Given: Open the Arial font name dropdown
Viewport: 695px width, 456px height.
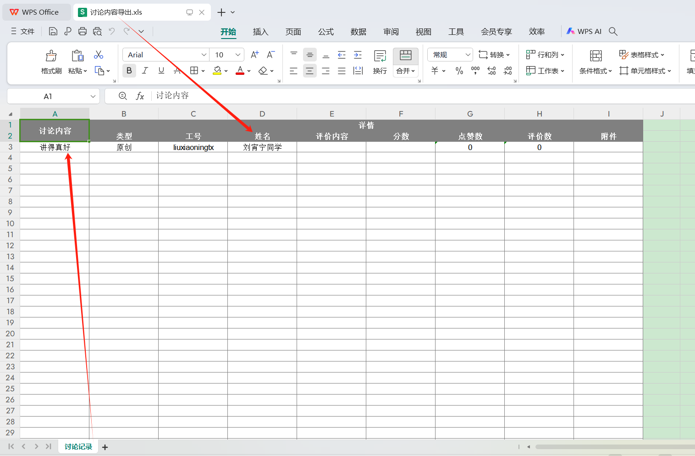Looking at the screenshot, I should point(204,55).
